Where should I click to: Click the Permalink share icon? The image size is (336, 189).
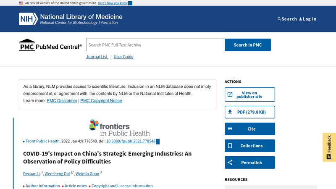tap(230, 163)
